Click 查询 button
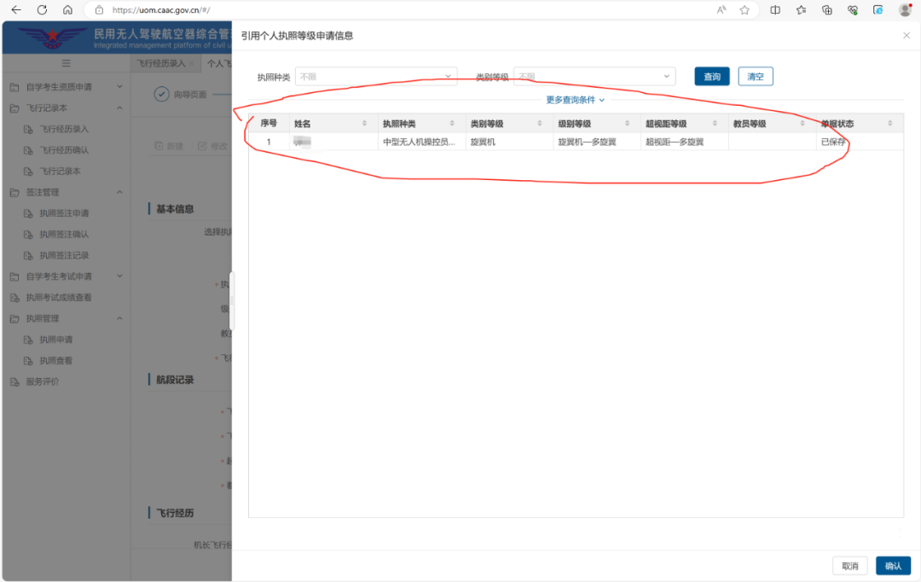The image size is (921, 582). [x=712, y=77]
